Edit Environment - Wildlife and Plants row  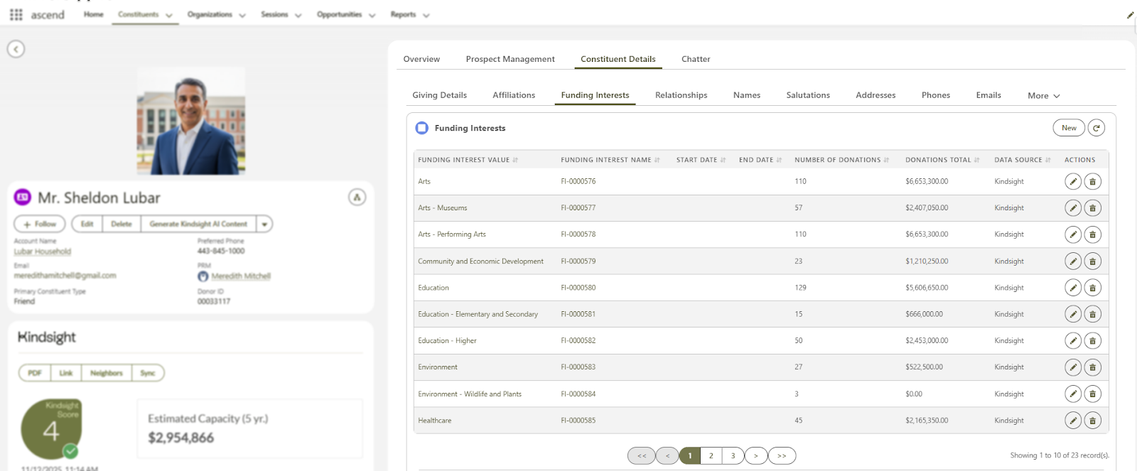point(1073,394)
